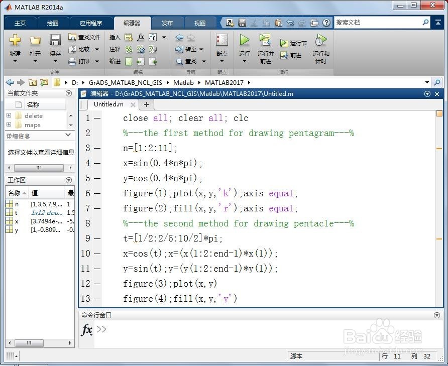Screen dimensions: 448x366
Task: Toggle breakpoint dash on line 3
Action: [97, 148]
